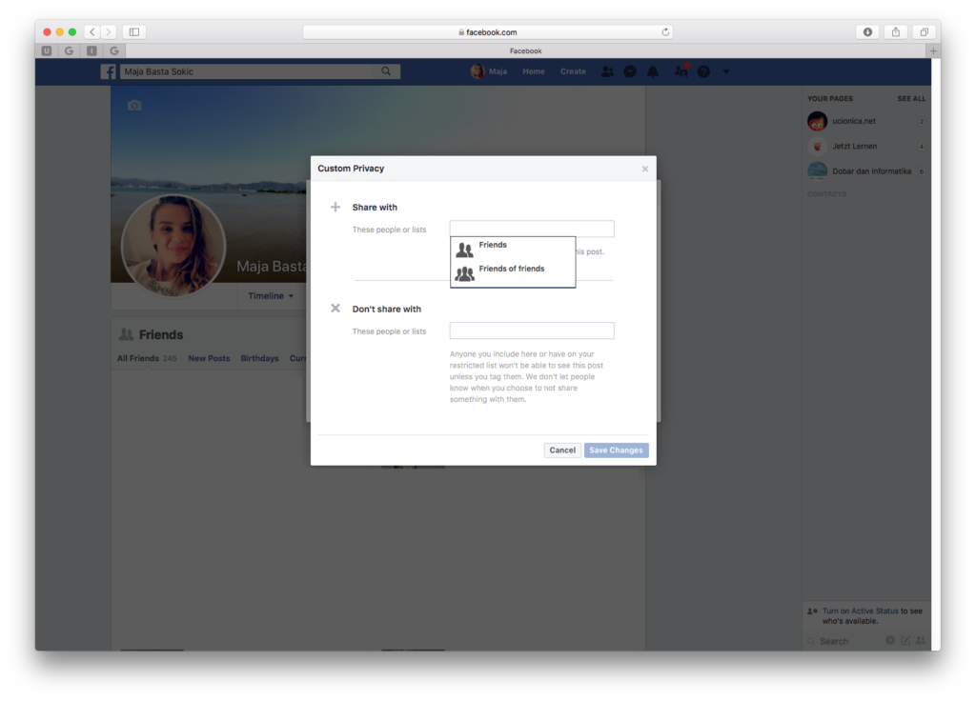Go to Home in the navigation bar
Image resolution: width=976 pixels, height=701 pixels.
[x=533, y=71]
